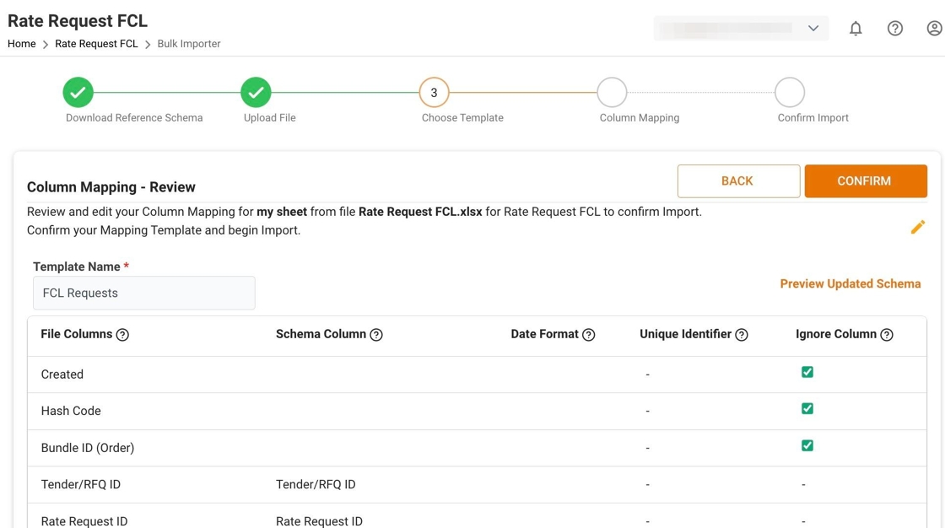The width and height of the screenshot is (945, 528).
Task: Show help for File Columns header
Action: click(122, 335)
